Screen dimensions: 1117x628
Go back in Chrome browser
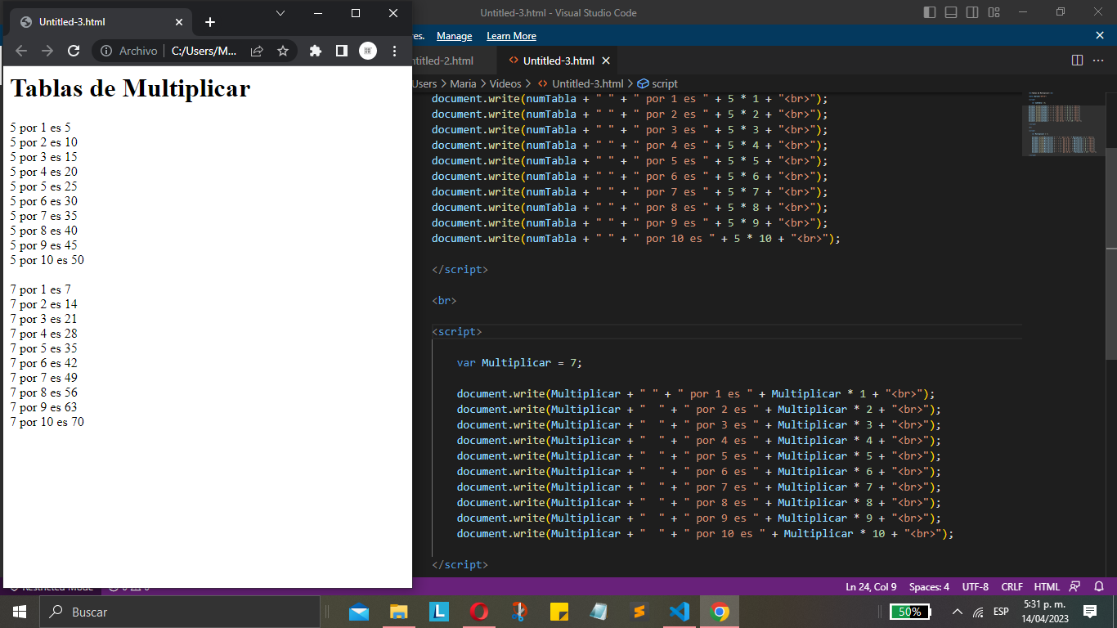click(x=22, y=51)
